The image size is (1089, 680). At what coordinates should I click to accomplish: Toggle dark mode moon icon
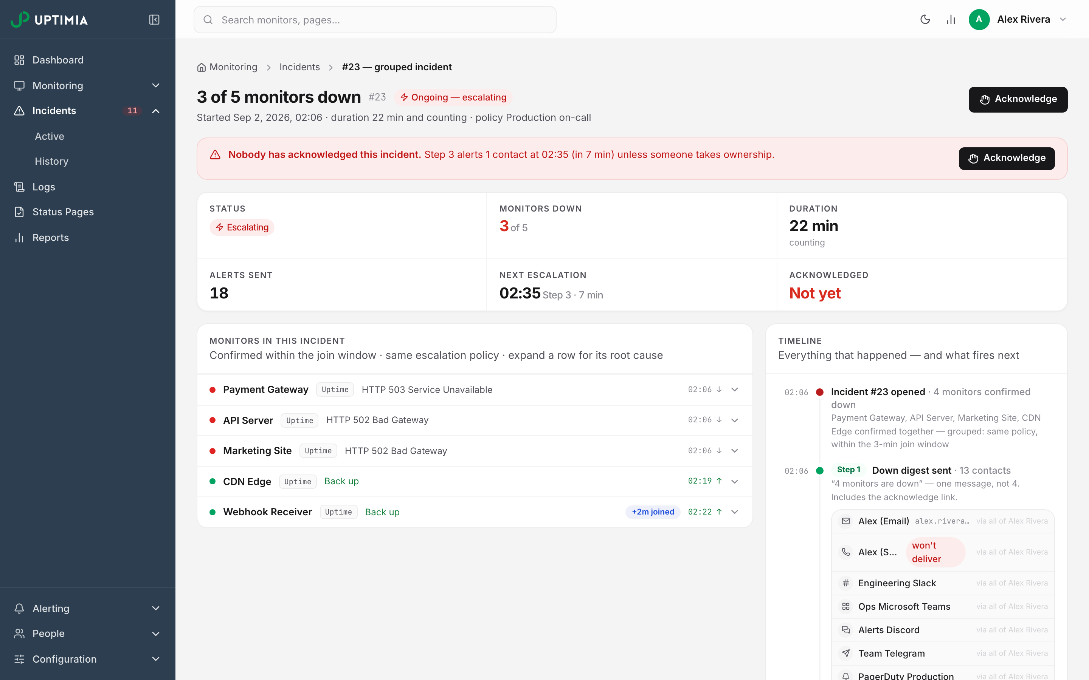(925, 19)
